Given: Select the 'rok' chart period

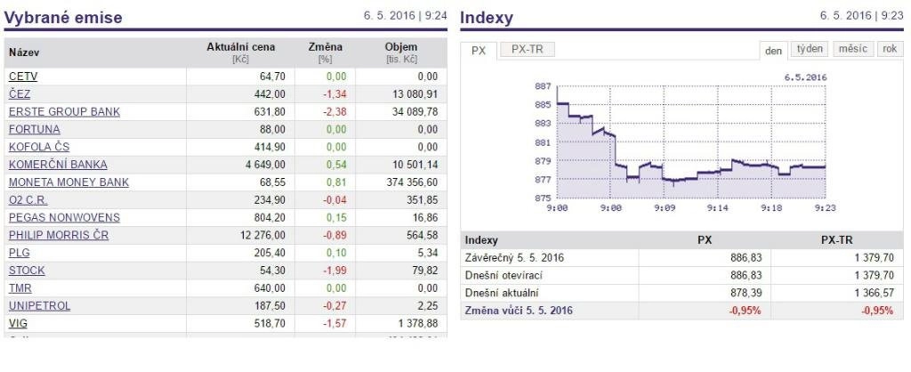Looking at the screenshot, I should (x=890, y=49).
